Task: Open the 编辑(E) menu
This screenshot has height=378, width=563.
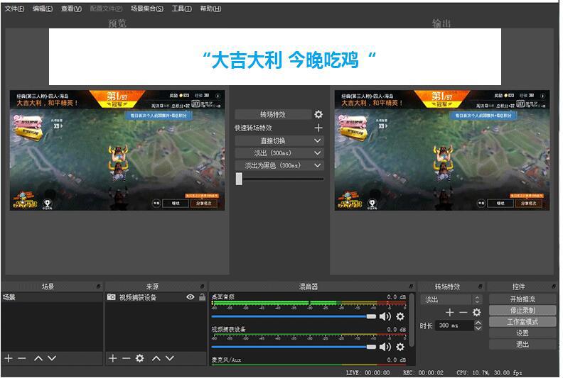Action: point(43,9)
